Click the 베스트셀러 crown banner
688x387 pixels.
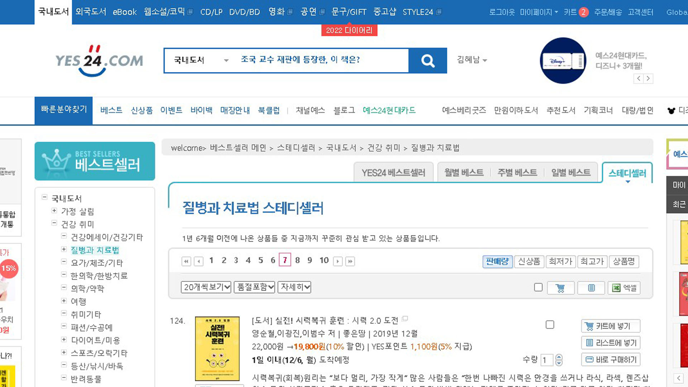click(x=95, y=161)
